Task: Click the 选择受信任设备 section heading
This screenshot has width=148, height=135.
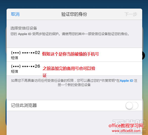Action: coord(23,28)
